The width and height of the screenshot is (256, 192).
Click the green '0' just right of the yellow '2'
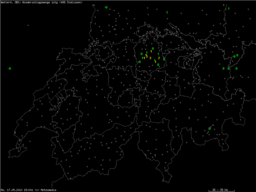click(164, 59)
